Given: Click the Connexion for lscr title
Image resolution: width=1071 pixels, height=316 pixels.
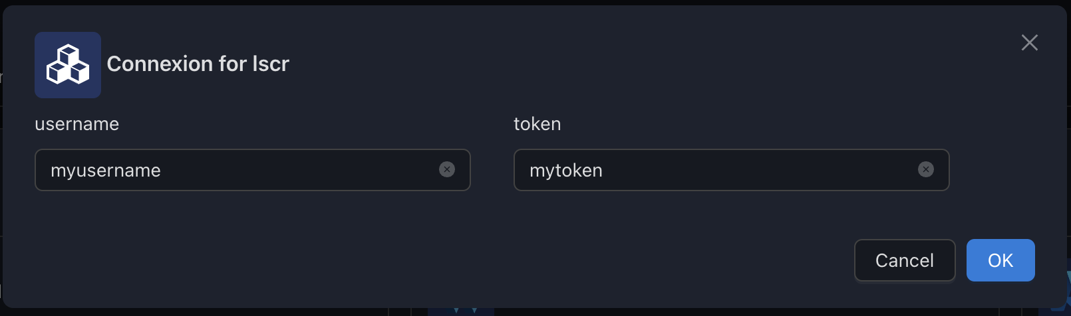Looking at the screenshot, I should pos(198,64).
